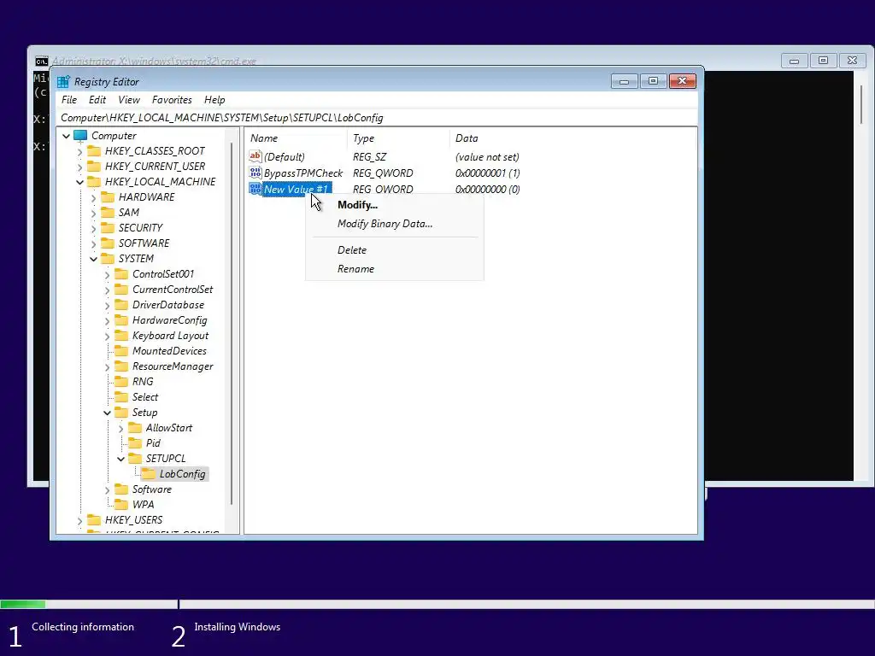Image resolution: width=875 pixels, height=656 pixels.
Task: Expand the CurrentControlSet key
Action: [107, 290]
